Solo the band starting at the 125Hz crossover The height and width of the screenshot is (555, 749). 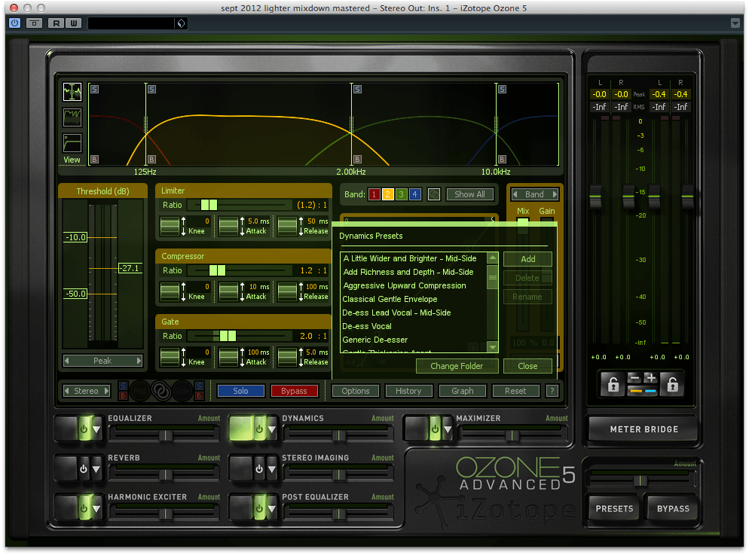pos(151,90)
